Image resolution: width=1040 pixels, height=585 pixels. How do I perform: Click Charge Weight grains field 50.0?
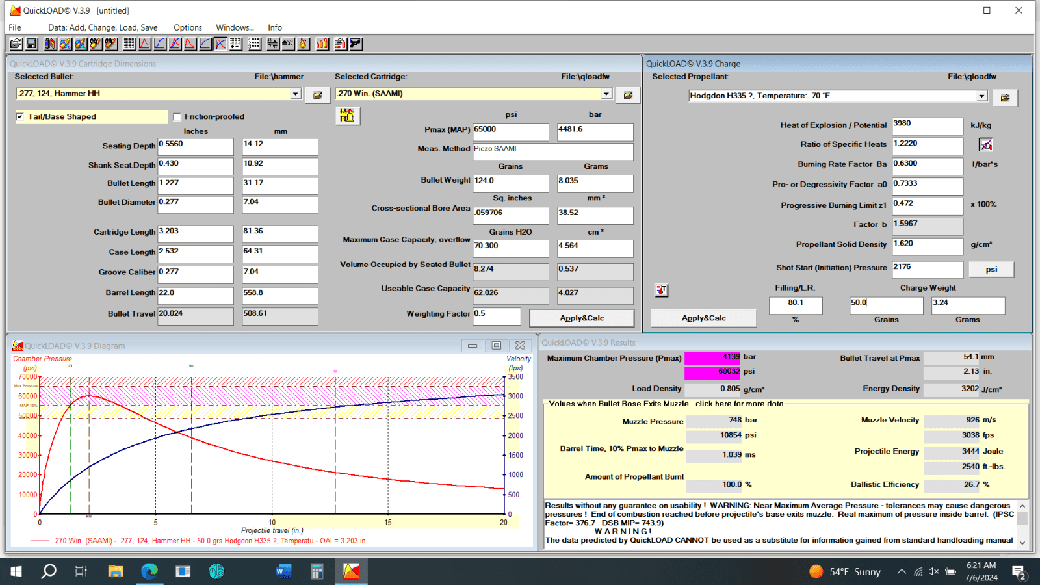[x=887, y=305]
